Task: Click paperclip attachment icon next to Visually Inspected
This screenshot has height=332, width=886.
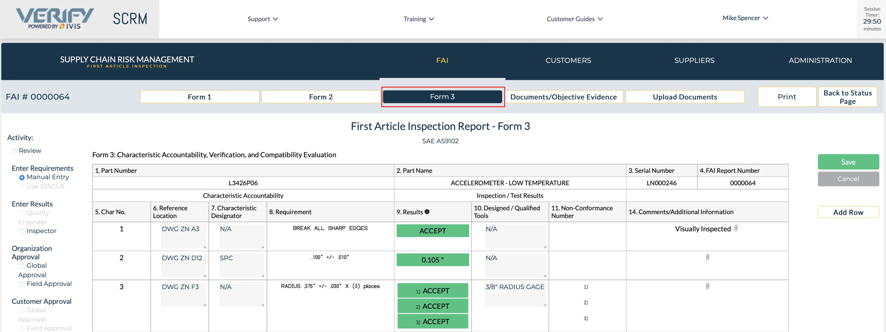Action: click(736, 228)
